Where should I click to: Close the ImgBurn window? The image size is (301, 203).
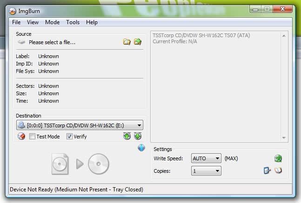(282, 9)
